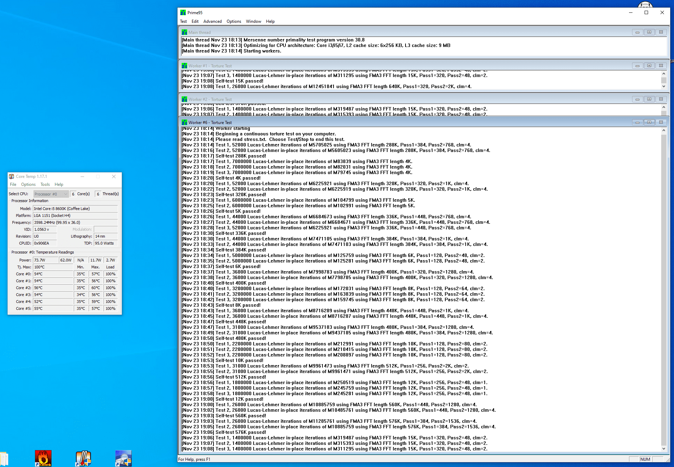This screenshot has width=674, height=467.
Task: Minimize the Main thread sub-window
Action: 637,32
